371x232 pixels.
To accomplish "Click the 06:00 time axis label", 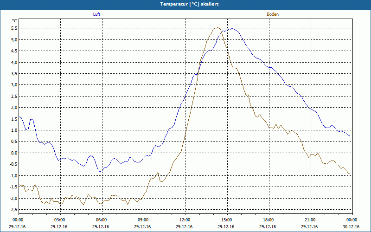I will pos(102,220).
